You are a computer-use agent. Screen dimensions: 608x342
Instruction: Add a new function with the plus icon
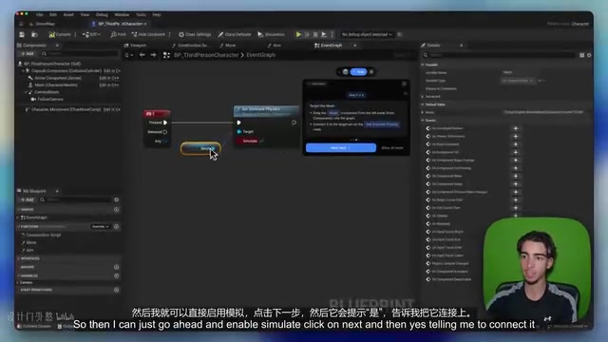tap(116, 226)
